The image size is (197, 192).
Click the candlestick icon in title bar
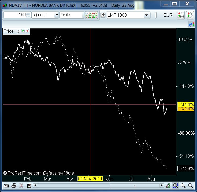(x=5, y=5)
